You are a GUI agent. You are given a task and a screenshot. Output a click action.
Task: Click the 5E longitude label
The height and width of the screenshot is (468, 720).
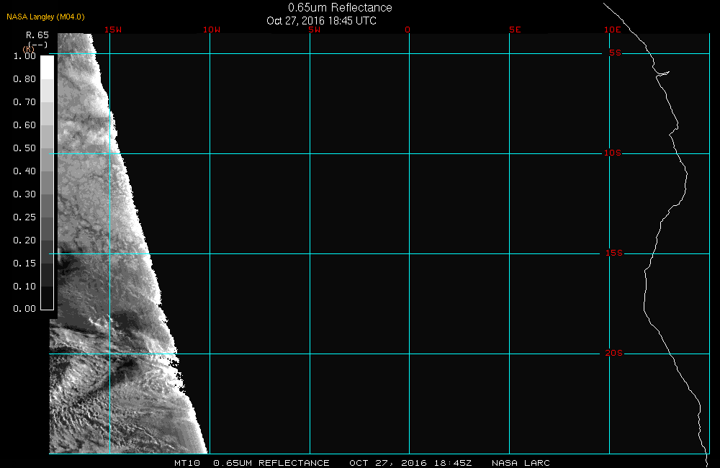tap(514, 30)
